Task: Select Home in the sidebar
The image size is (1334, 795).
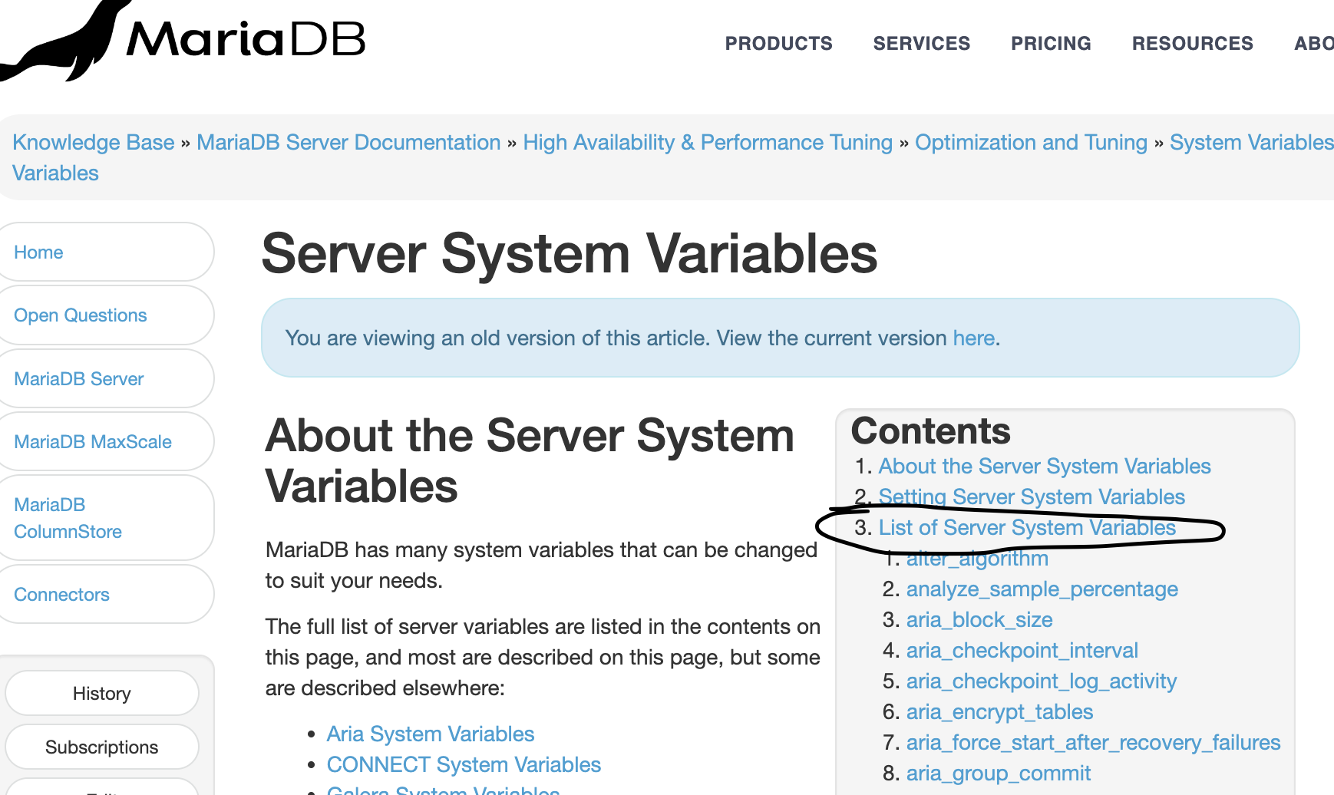Action: click(38, 252)
